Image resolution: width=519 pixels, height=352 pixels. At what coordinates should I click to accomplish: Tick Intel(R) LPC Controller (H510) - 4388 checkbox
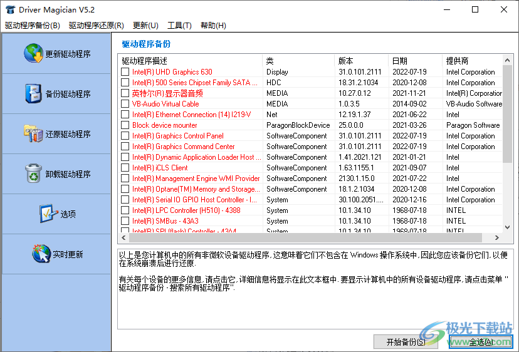125,210
